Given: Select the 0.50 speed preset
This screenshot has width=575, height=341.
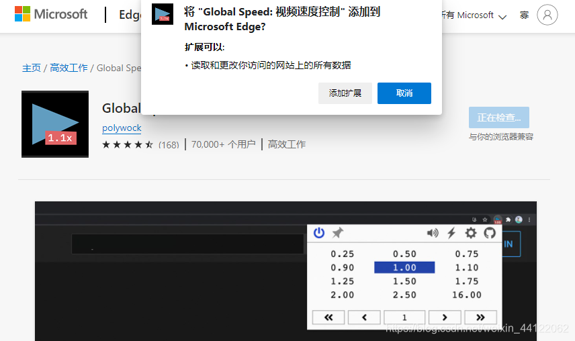Looking at the screenshot, I should 404,254.
